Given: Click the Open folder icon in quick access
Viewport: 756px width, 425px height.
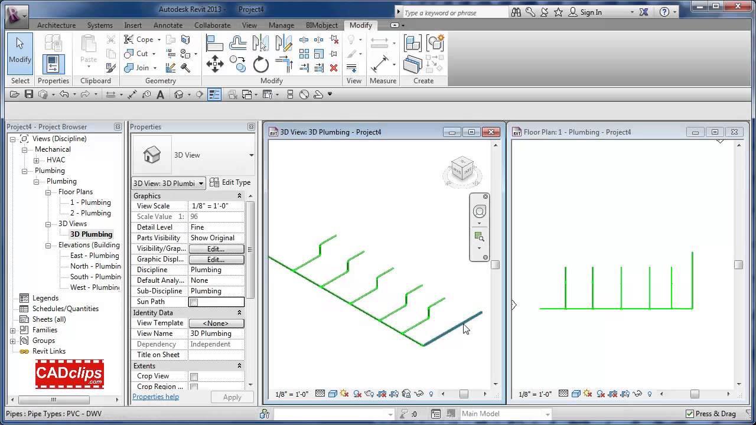Looking at the screenshot, I should [16, 94].
